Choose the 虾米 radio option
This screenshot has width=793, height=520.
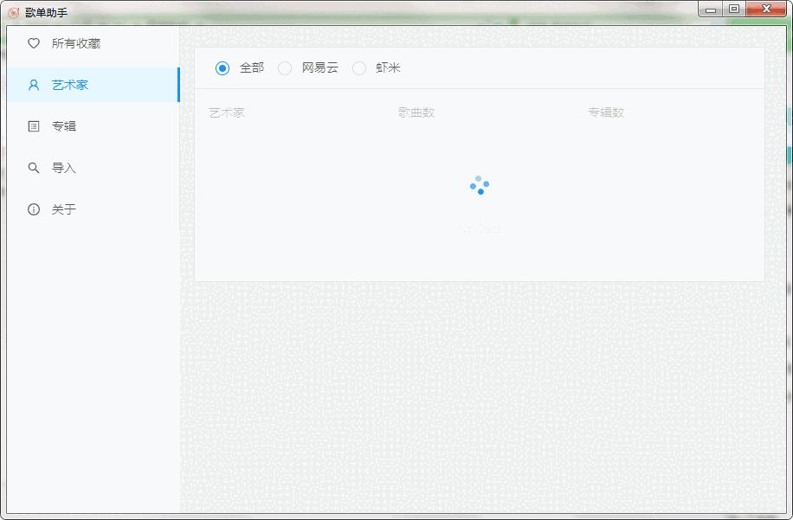click(x=359, y=68)
